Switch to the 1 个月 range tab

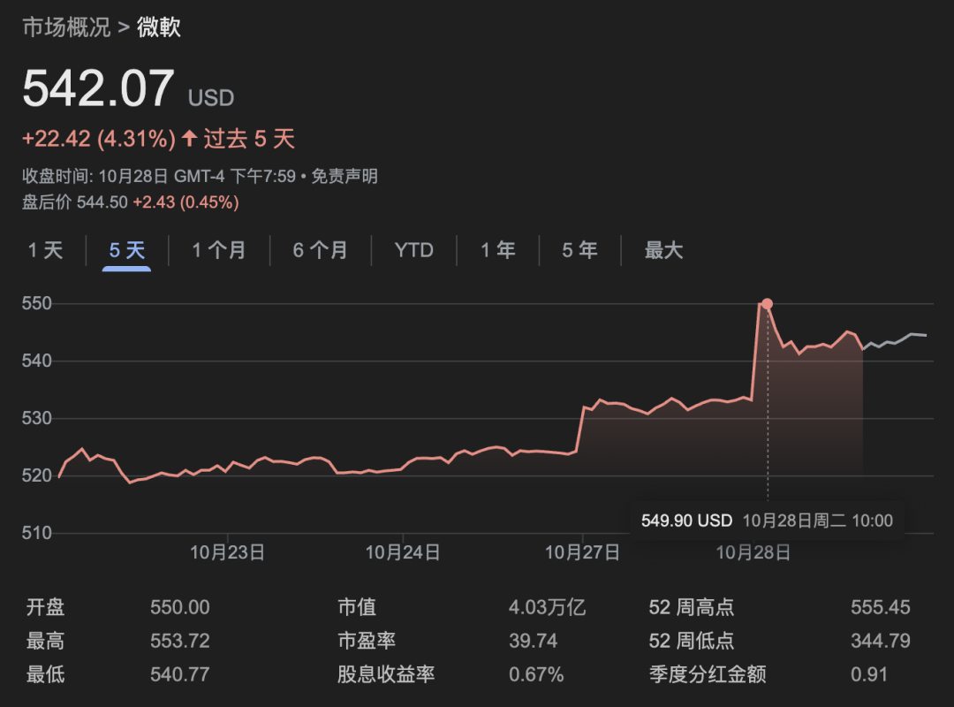point(219,251)
